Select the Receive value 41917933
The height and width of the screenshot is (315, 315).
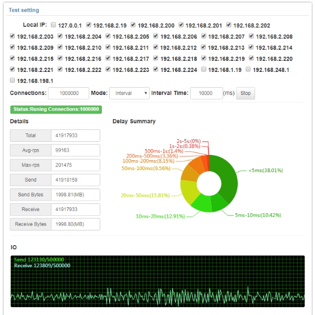click(x=76, y=209)
